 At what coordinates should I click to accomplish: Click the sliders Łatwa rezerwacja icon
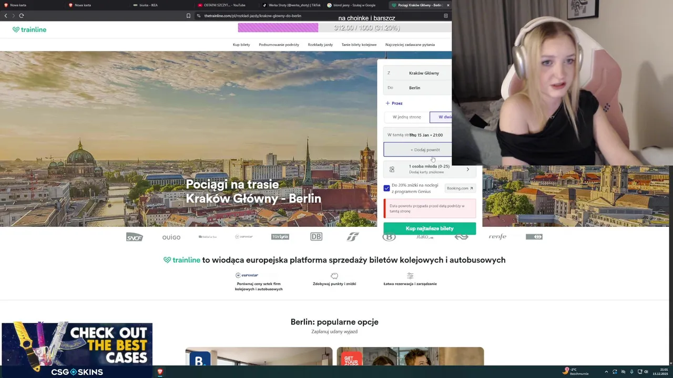click(x=410, y=276)
